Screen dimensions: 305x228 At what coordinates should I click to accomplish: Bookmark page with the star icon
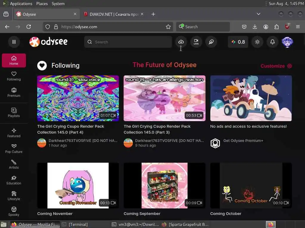(x=168, y=27)
